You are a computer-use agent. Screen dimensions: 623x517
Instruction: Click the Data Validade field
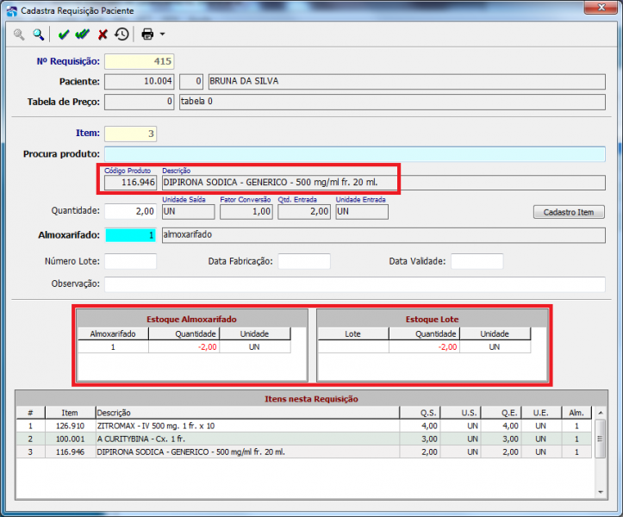[x=477, y=261]
